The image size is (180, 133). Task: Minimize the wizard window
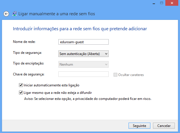(154, 3)
